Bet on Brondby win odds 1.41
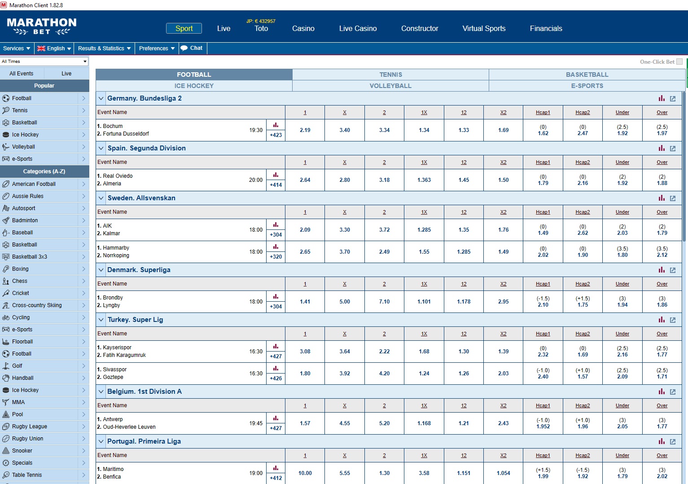This screenshot has width=688, height=484. (x=305, y=302)
